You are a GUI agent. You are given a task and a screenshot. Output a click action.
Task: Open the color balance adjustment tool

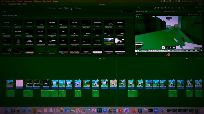(155, 8)
